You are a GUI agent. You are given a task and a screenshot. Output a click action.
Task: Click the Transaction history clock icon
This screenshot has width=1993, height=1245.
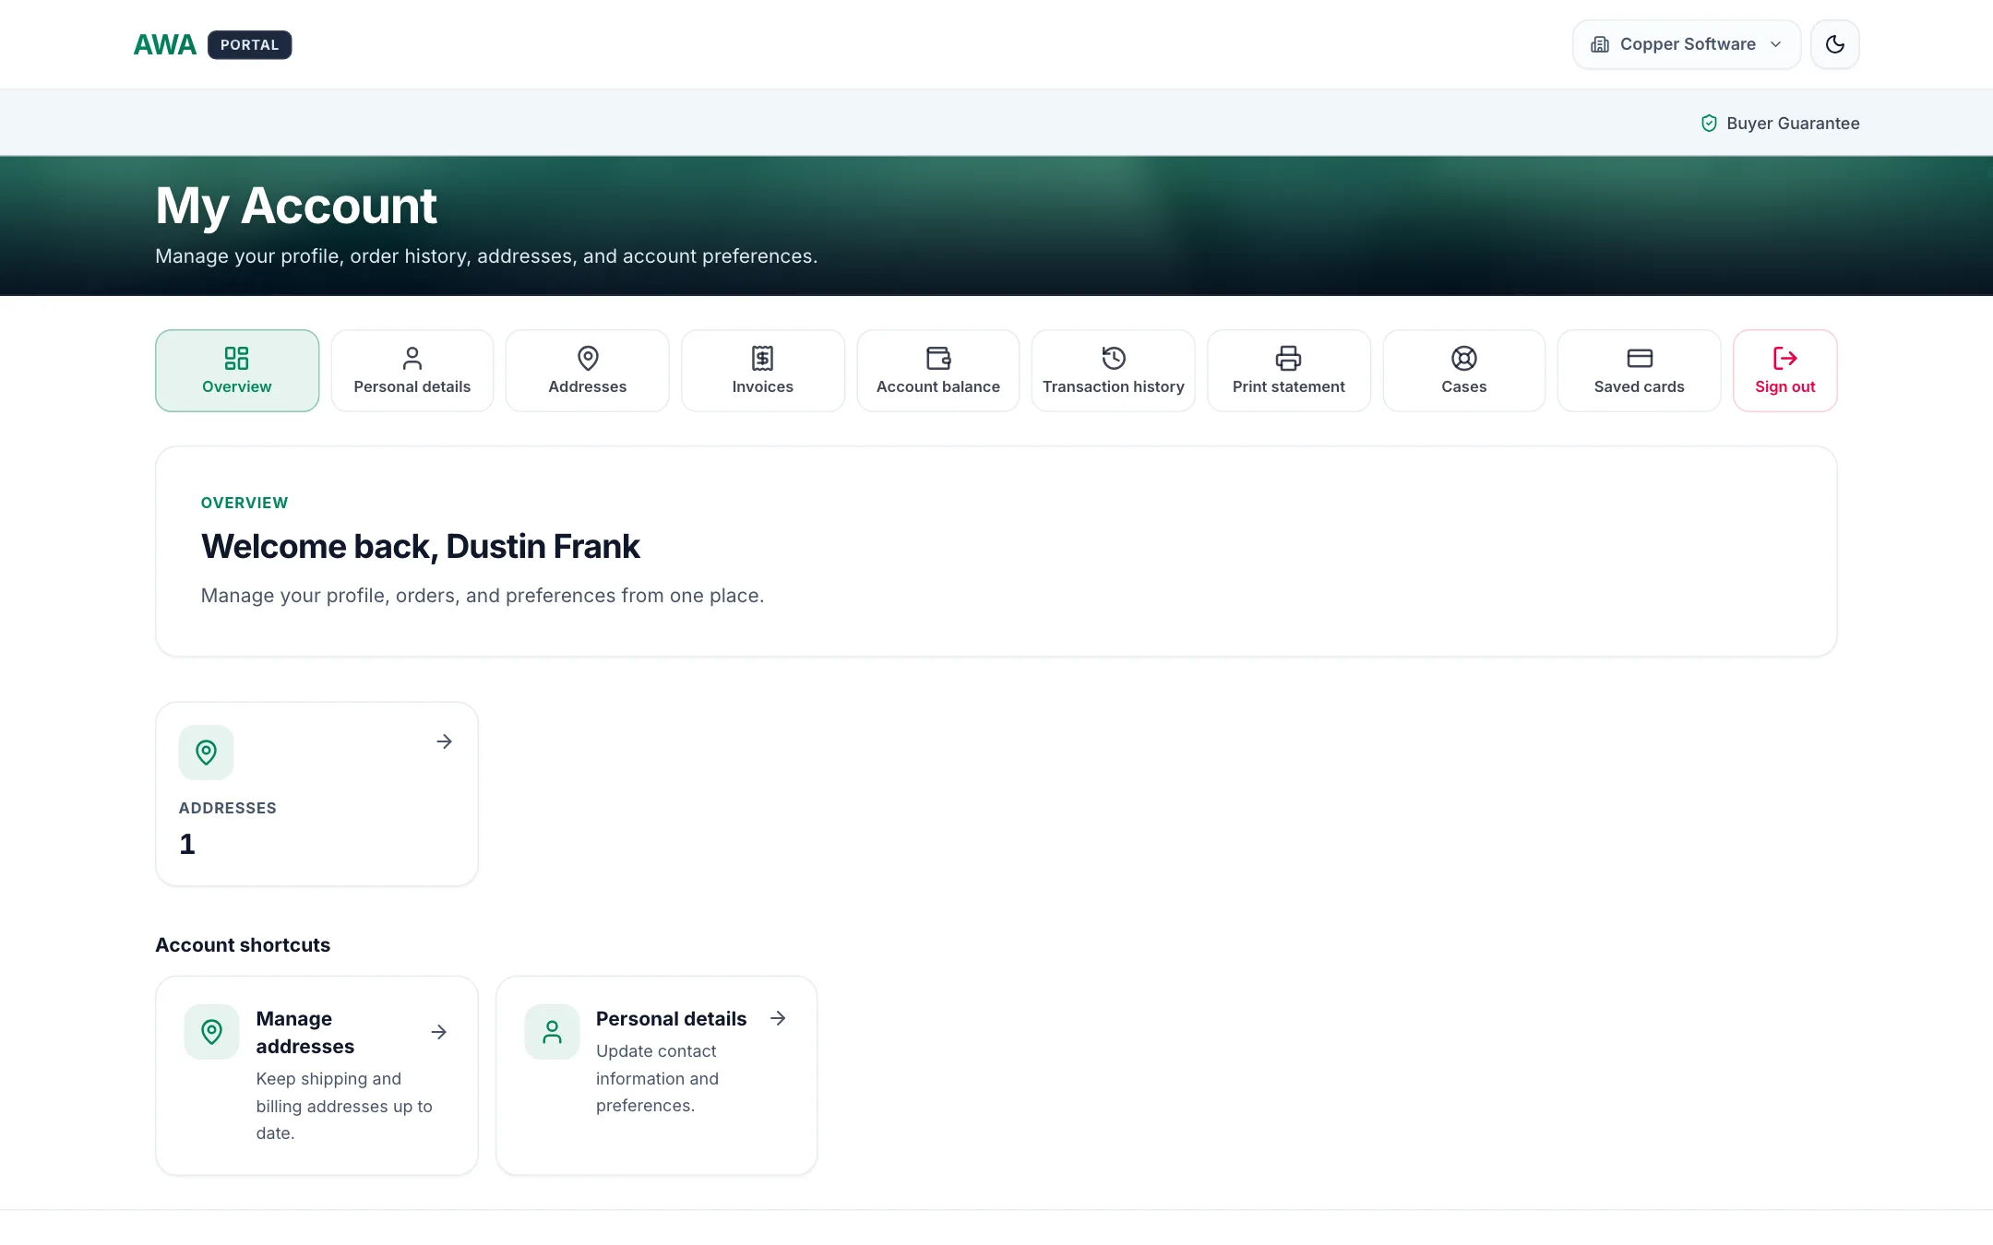click(1114, 358)
